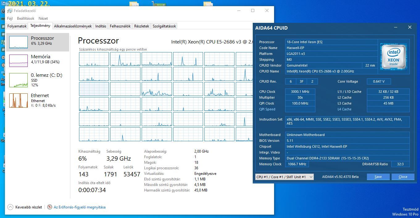Screen dimensions: 420x218
Task: Select the Memória usage thumbnail
Action: click(19, 61)
